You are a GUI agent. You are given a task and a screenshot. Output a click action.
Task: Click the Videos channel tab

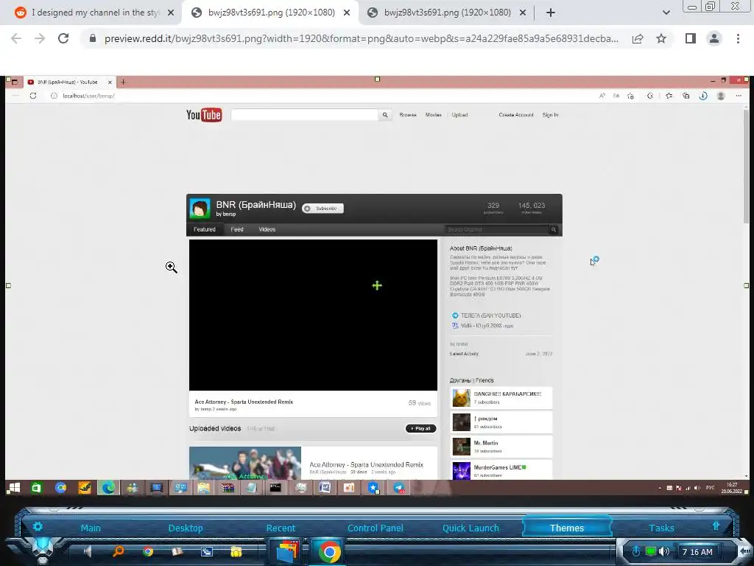coord(267,229)
